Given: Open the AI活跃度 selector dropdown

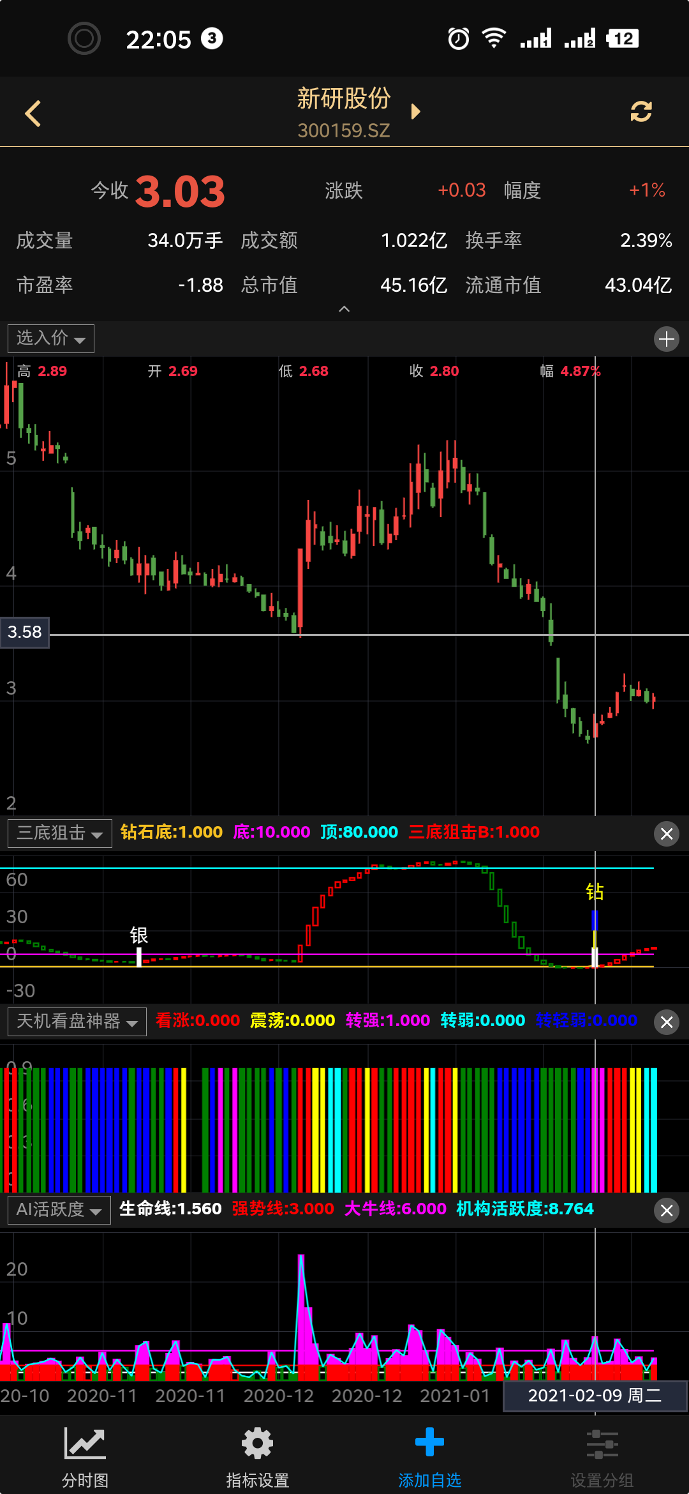Looking at the screenshot, I should [59, 1210].
